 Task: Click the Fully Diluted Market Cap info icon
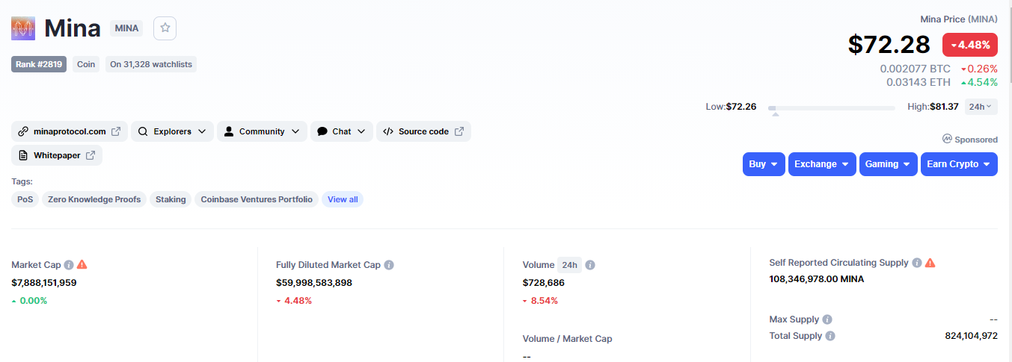pyautogui.click(x=389, y=265)
